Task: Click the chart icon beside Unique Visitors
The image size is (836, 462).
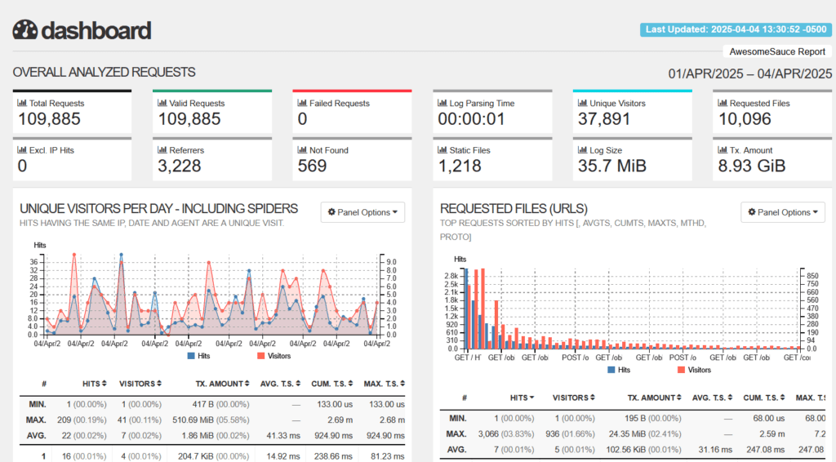Action: coord(582,104)
